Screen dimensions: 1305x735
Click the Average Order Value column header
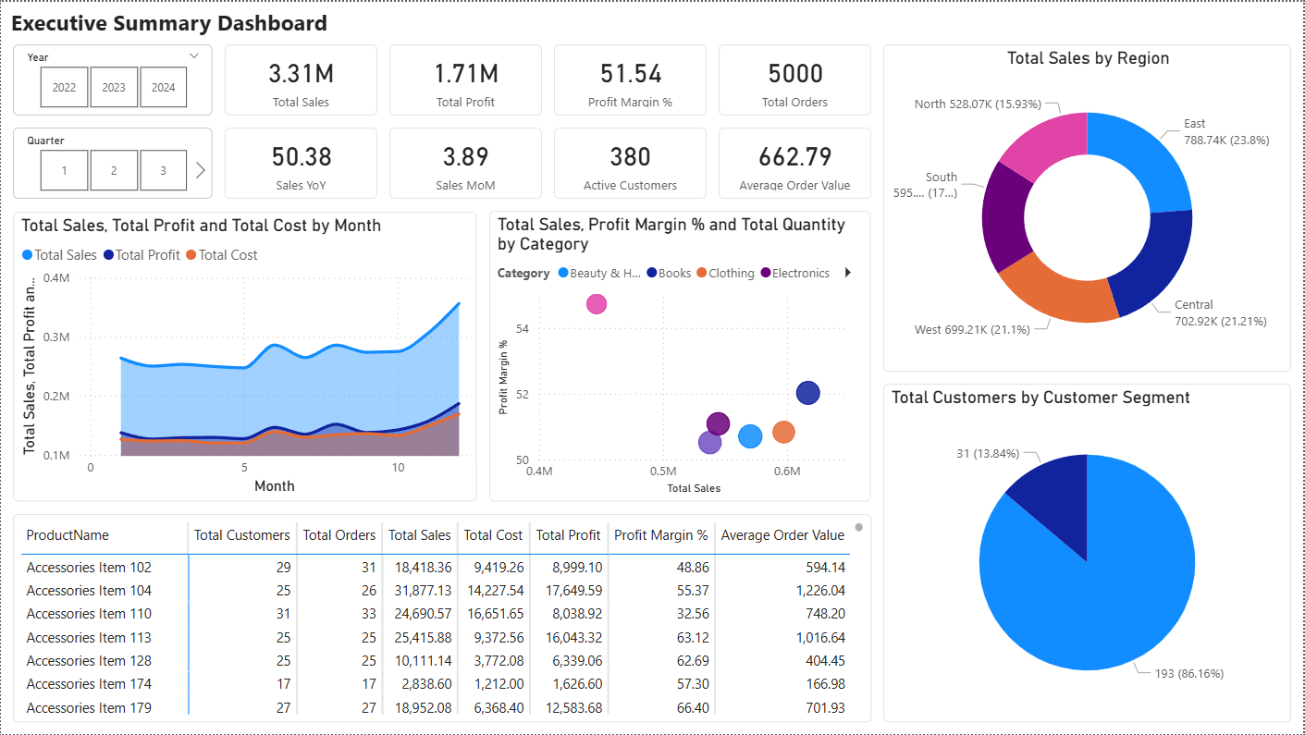pyautogui.click(x=782, y=535)
